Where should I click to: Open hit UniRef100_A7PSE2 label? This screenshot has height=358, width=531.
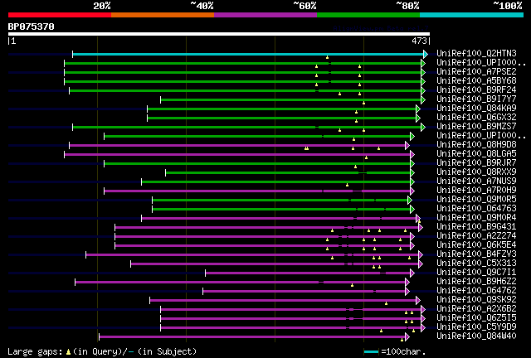476,71
